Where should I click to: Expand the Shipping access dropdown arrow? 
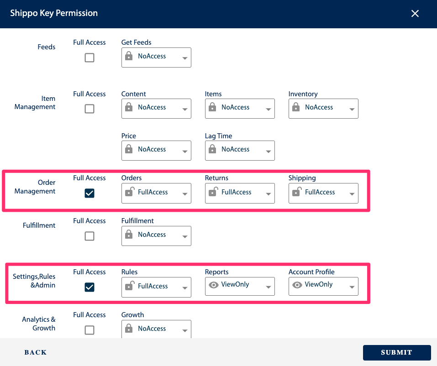[352, 194]
